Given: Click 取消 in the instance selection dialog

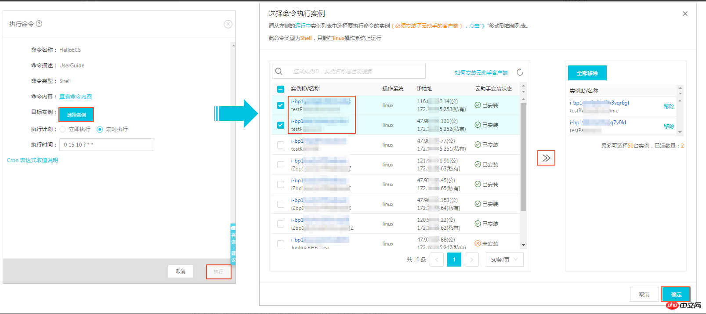Looking at the screenshot, I should (x=644, y=295).
